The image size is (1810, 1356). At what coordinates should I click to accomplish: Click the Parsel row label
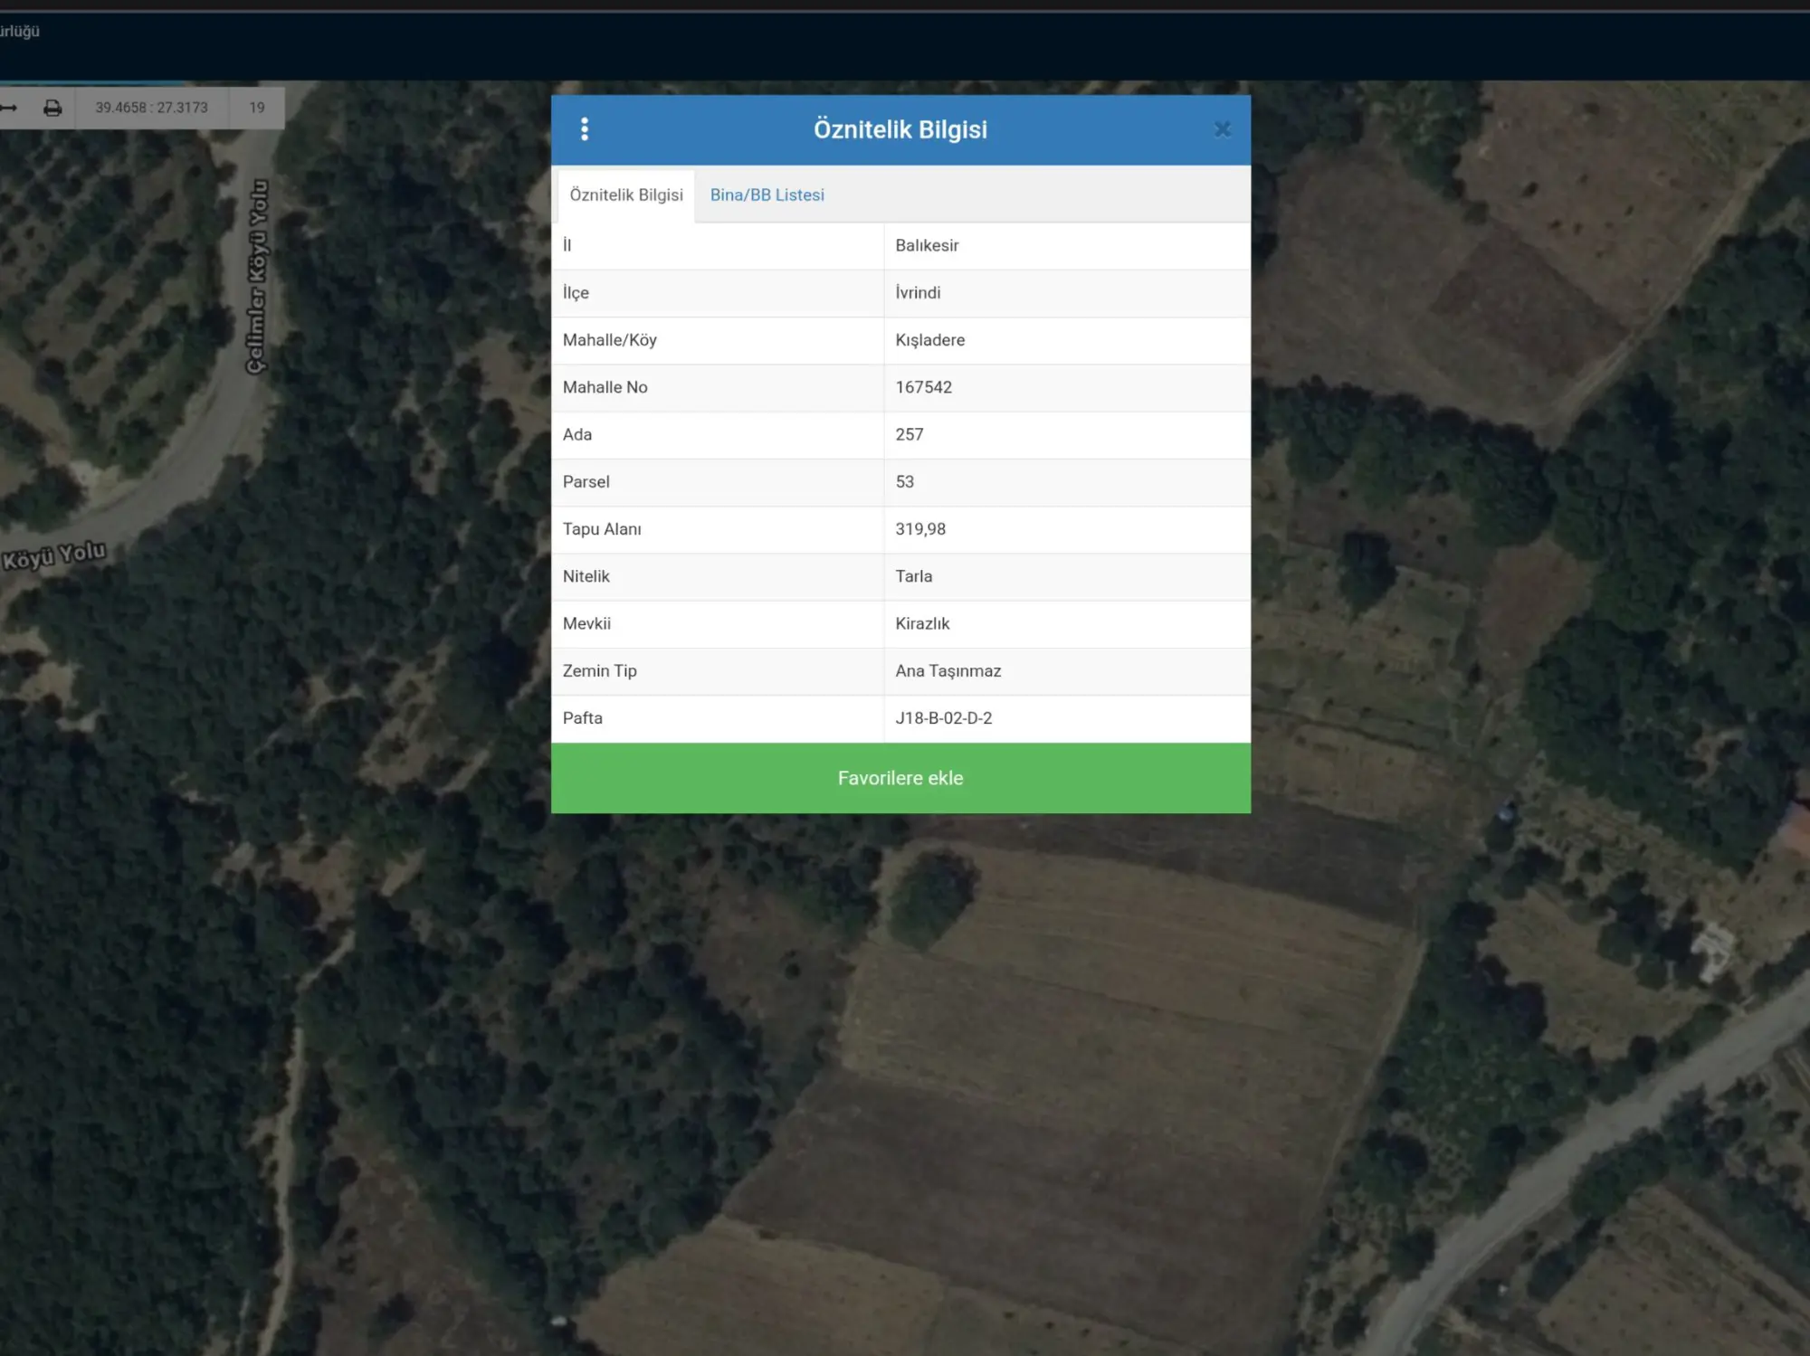pyautogui.click(x=586, y=482)
